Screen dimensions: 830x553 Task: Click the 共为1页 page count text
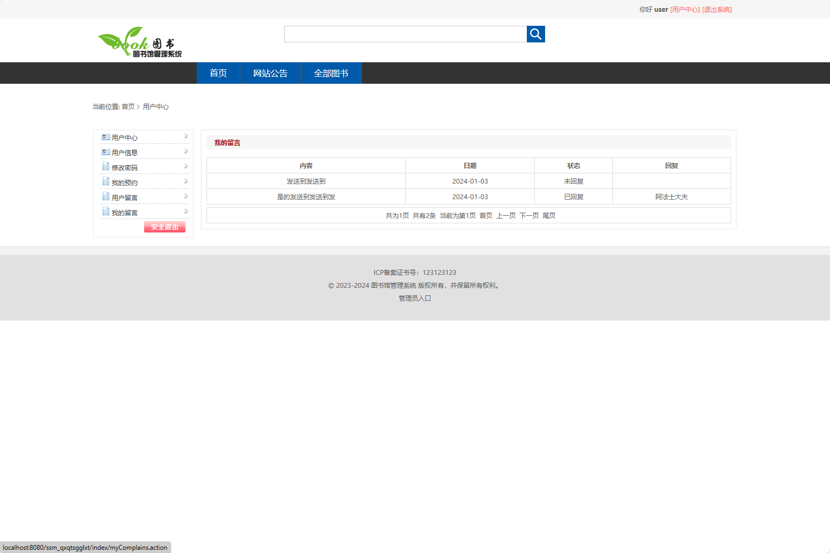(397, 216)
